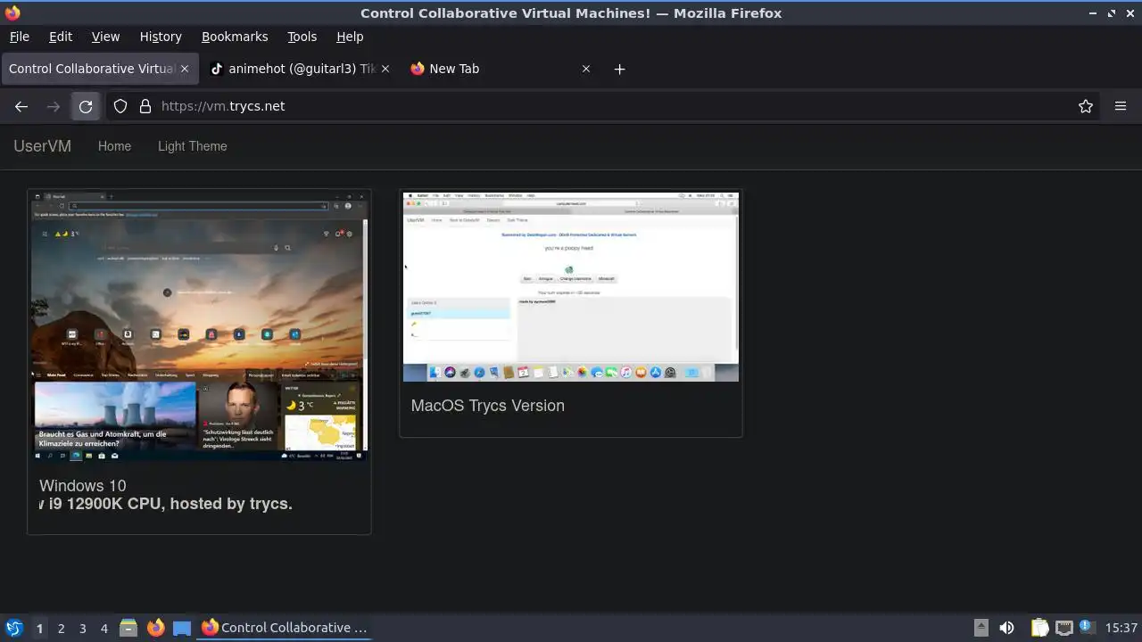1142x642 pixels.
Task: Open the clipboard manager tray icon
Action: pyautogui.click(x=1039, y=628)
